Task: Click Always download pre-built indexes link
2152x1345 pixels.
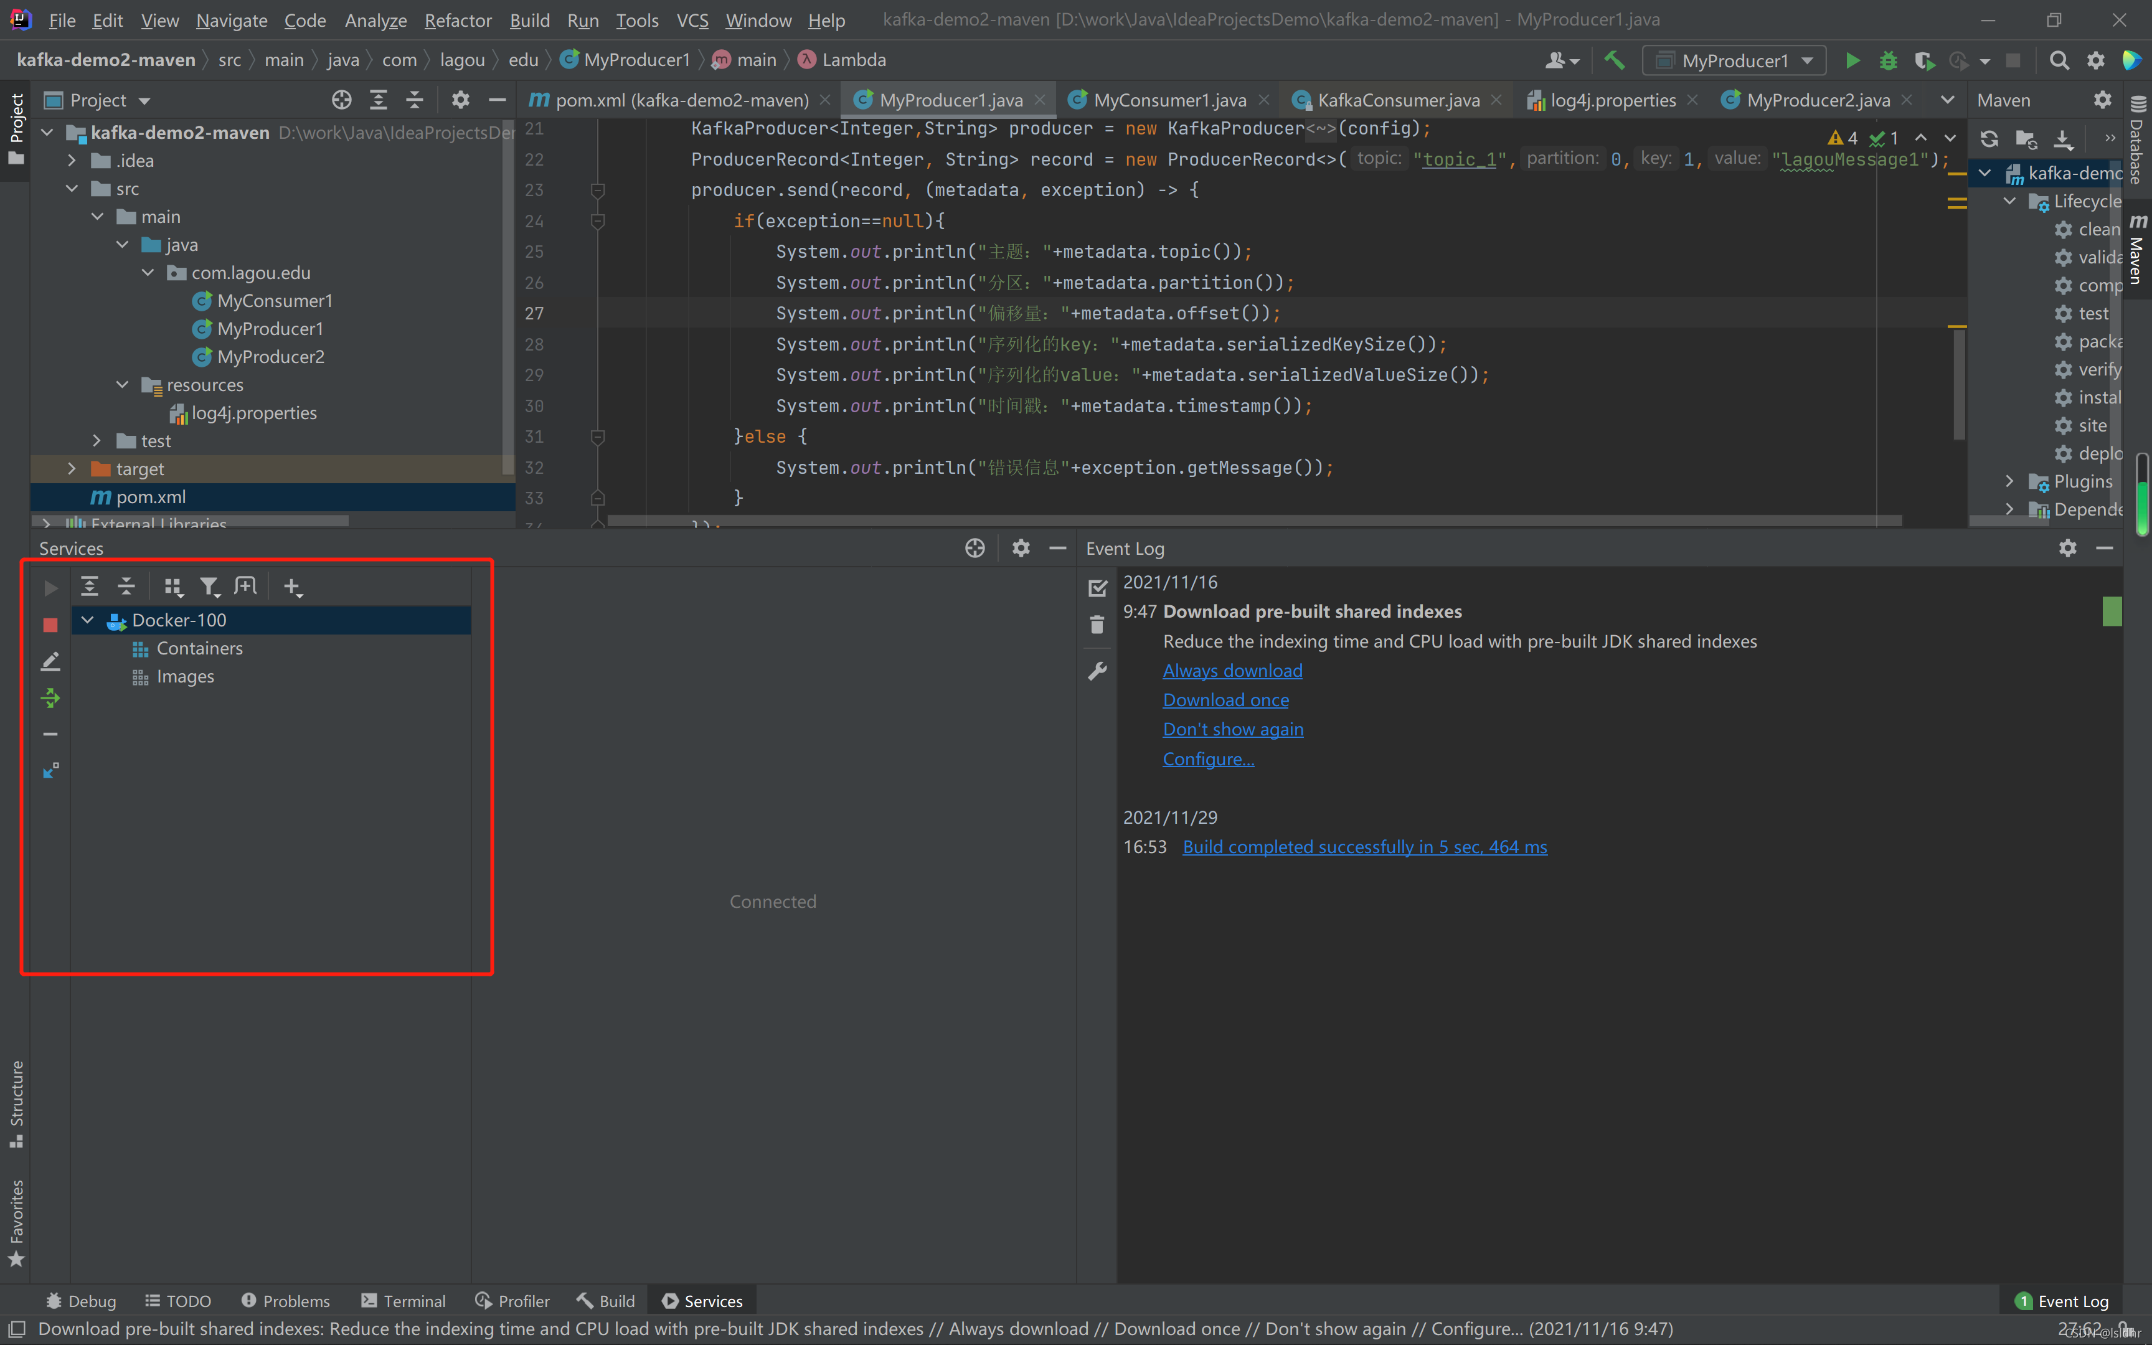Action: point(1232,669)
